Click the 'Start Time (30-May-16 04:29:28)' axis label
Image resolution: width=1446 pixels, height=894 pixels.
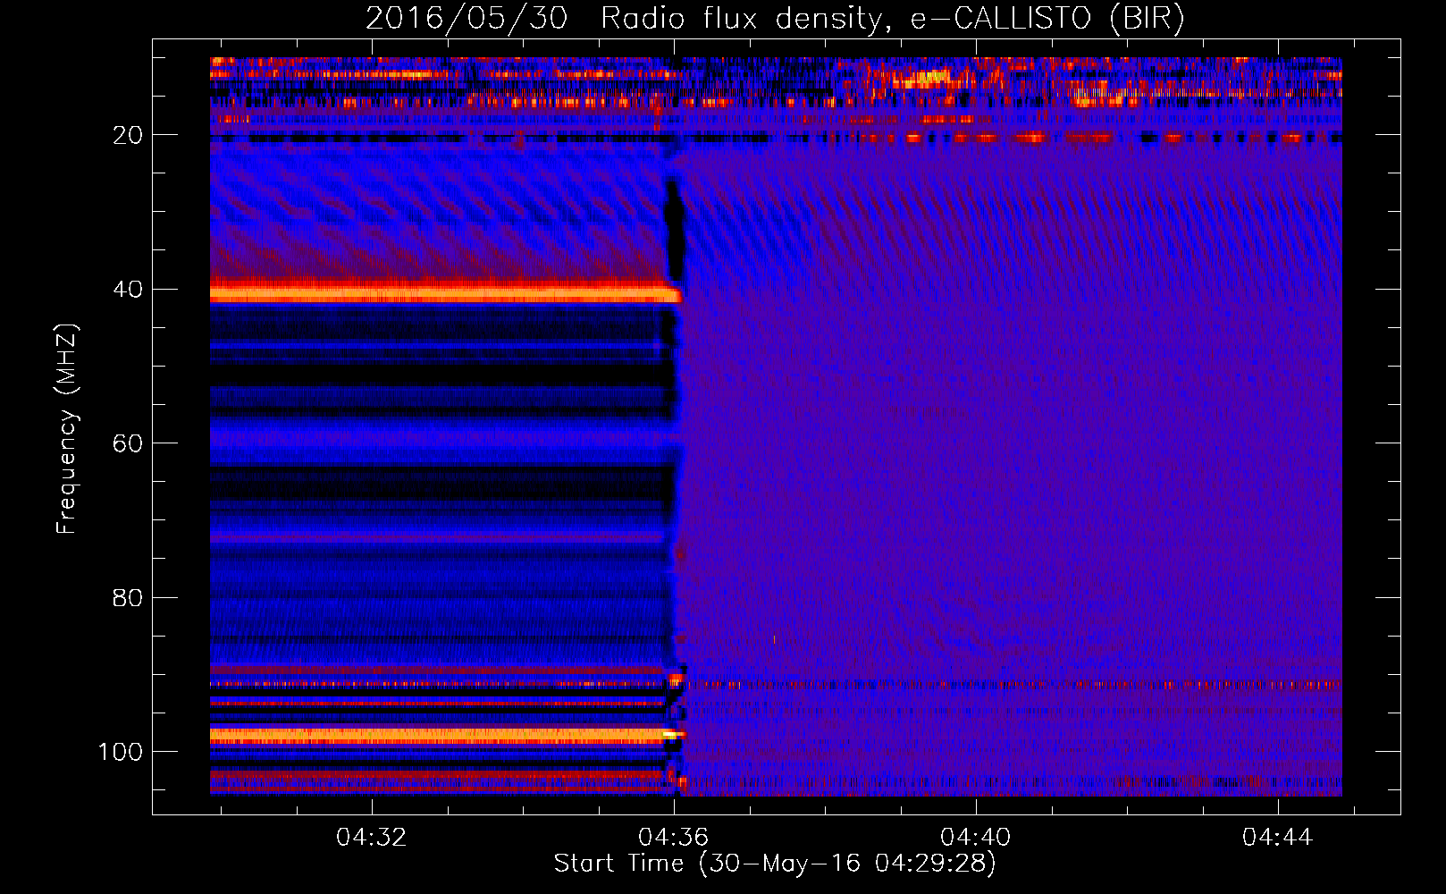tap(775, 864)
